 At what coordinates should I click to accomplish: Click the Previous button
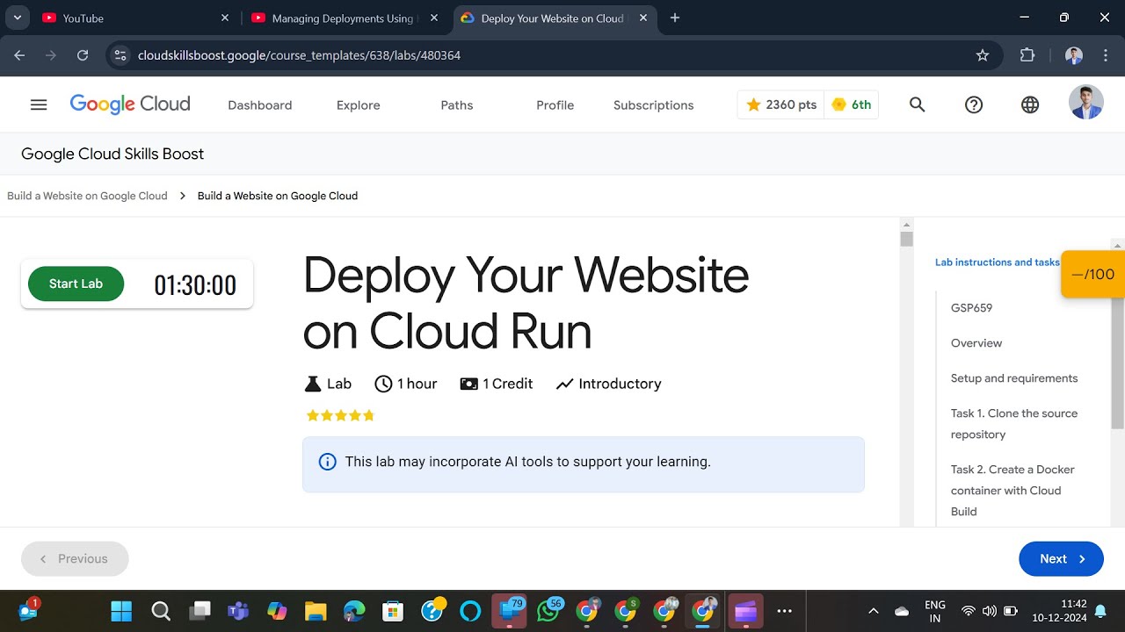point(75,559)
